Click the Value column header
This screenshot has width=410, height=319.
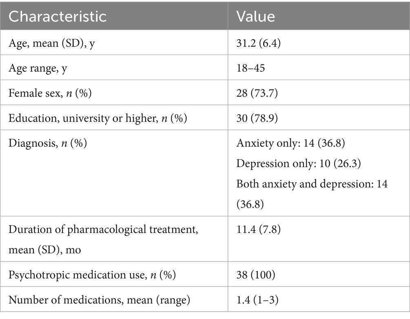pos(256,16)
